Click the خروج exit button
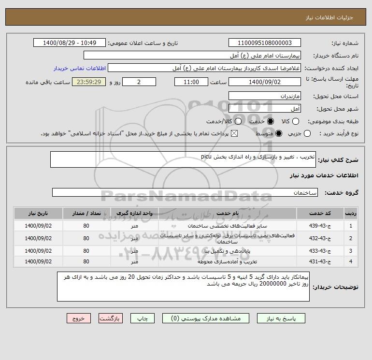This screenshot has height=360, width=372. (79, 318)
